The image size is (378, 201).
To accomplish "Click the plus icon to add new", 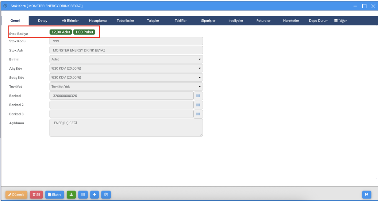I will (94, 195).
